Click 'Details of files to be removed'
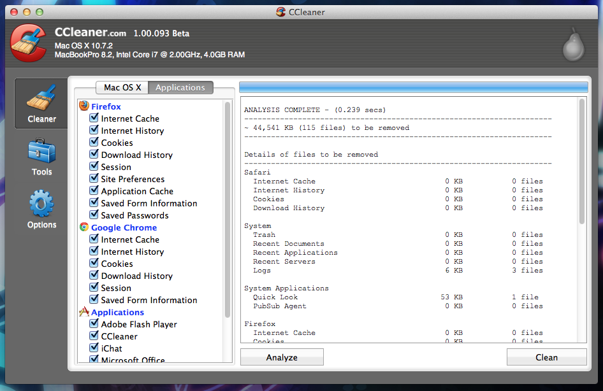Screen dimensions: 603x391 311,154
